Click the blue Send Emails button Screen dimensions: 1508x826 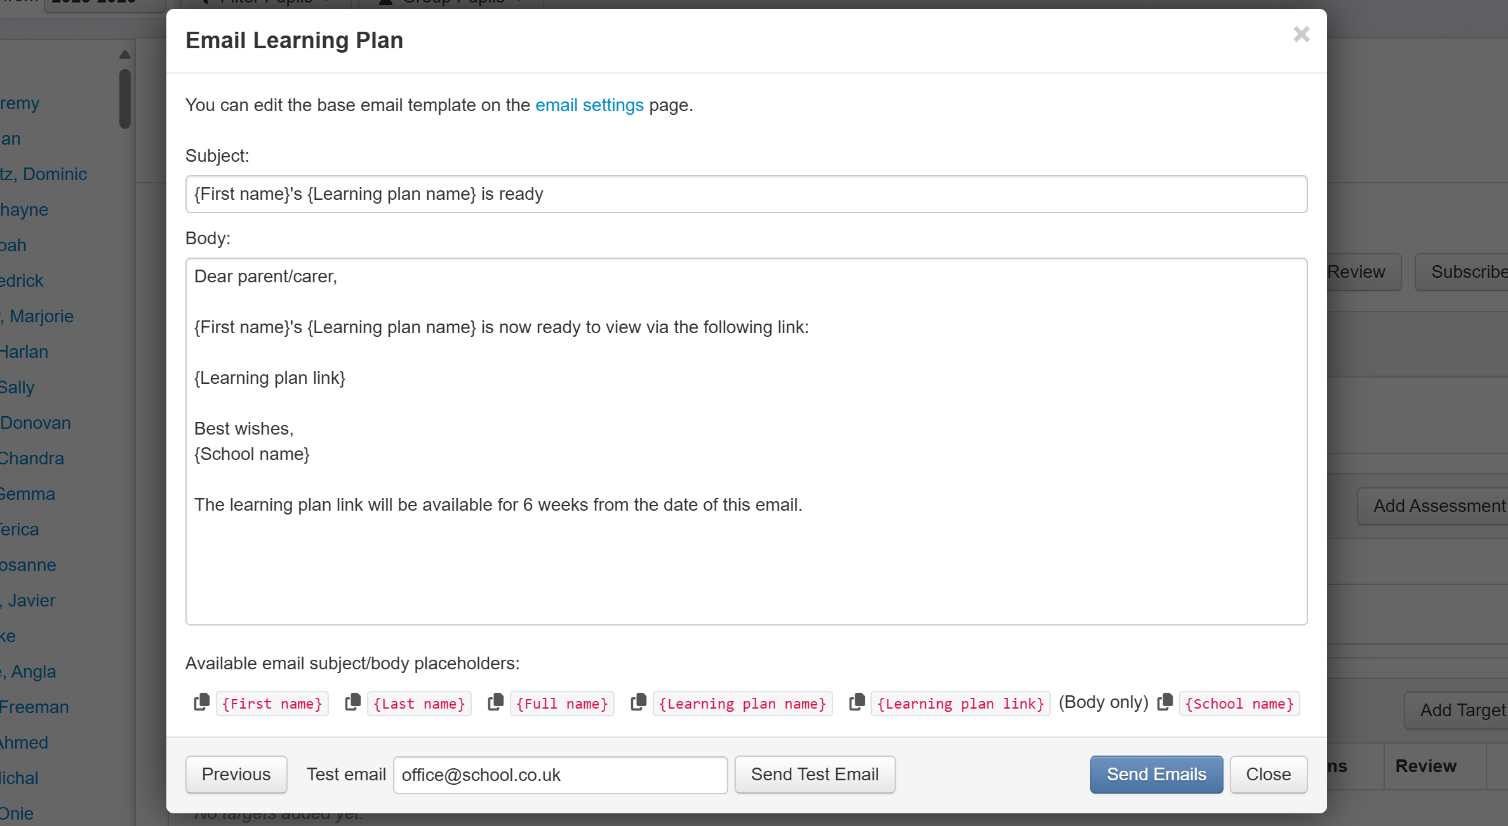[x=1156, y=775]
